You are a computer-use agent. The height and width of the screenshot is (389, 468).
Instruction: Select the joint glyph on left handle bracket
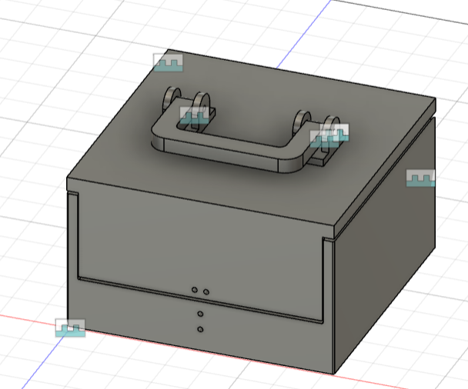194,115
